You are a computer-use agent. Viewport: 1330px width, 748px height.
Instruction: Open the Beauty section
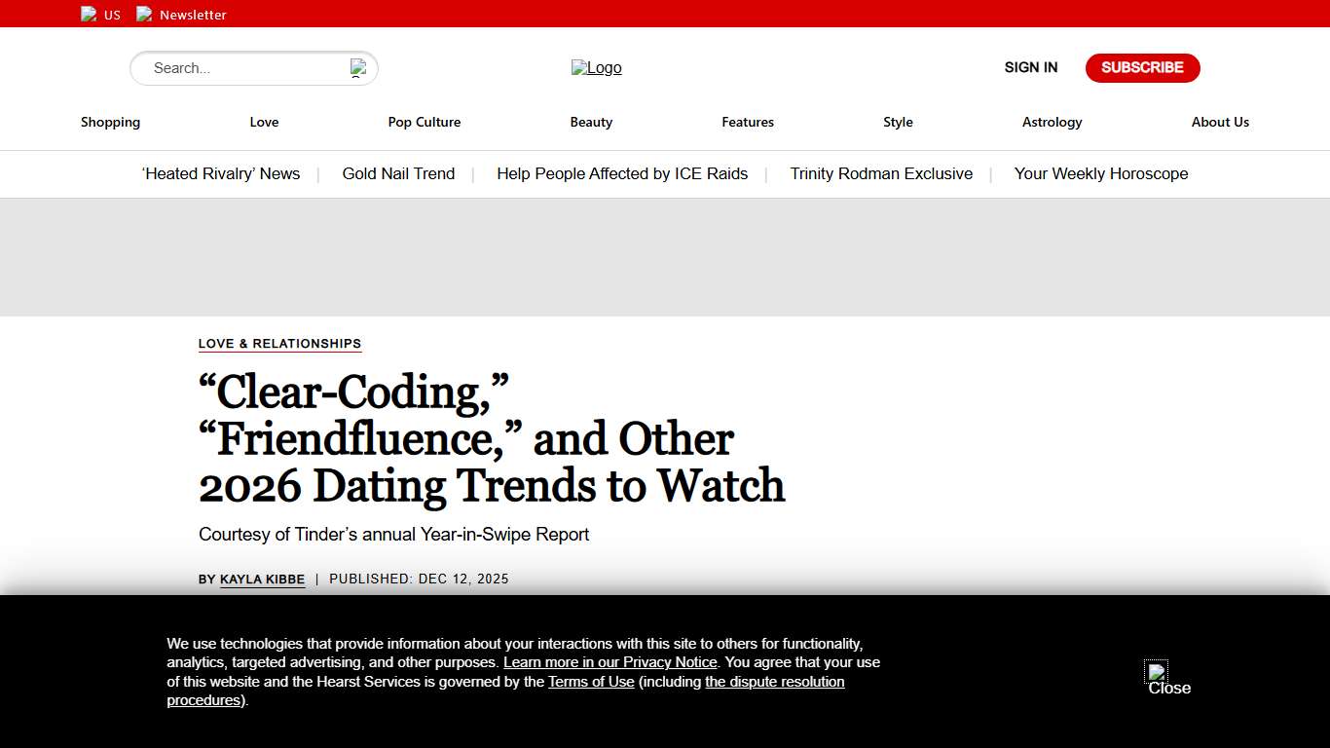pyautogui.click(x=591, y=122)
